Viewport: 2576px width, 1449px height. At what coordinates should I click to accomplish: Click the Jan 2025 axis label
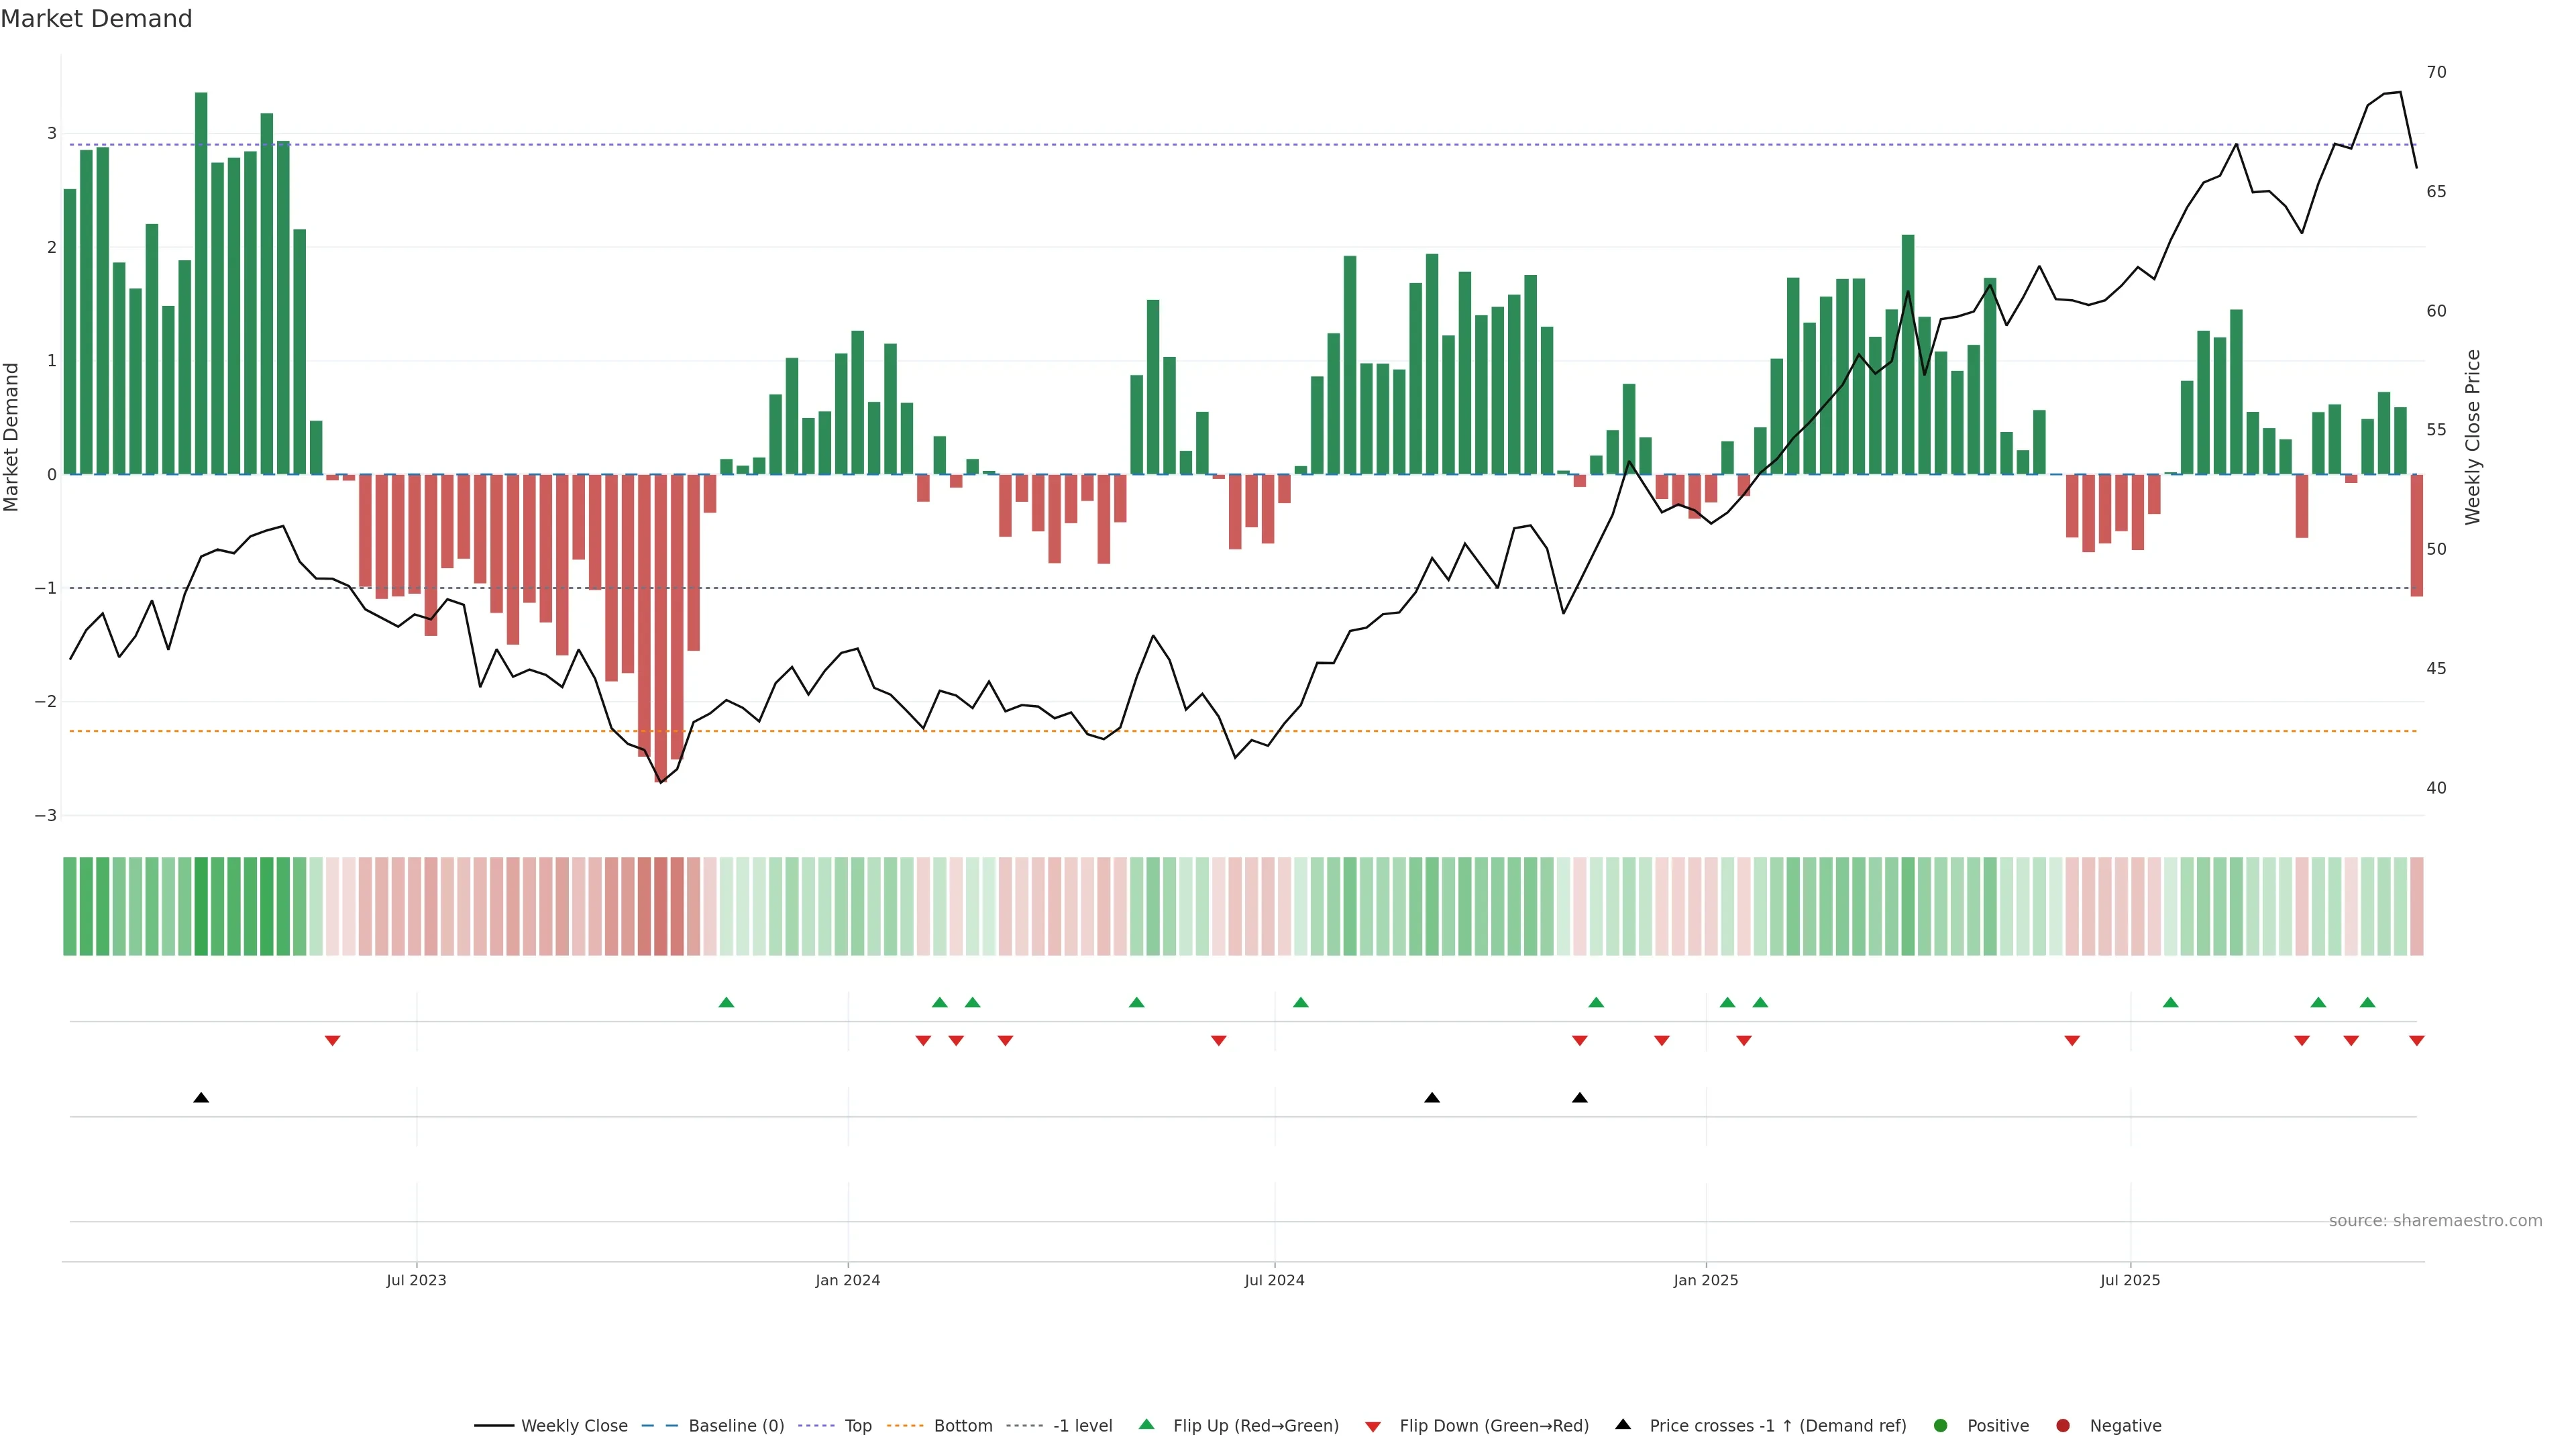tap(1705, 1280)
